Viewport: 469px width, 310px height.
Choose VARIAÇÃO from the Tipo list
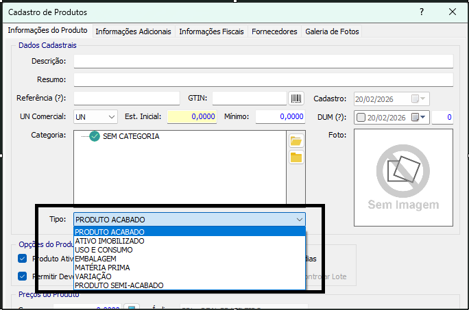click(190, 276)
